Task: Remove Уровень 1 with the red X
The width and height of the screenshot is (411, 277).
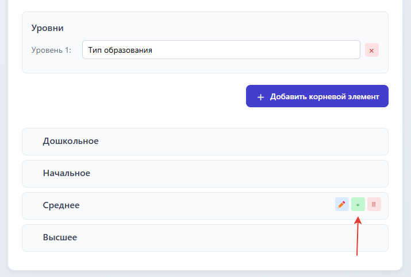Action: click(x=372, y=50)
